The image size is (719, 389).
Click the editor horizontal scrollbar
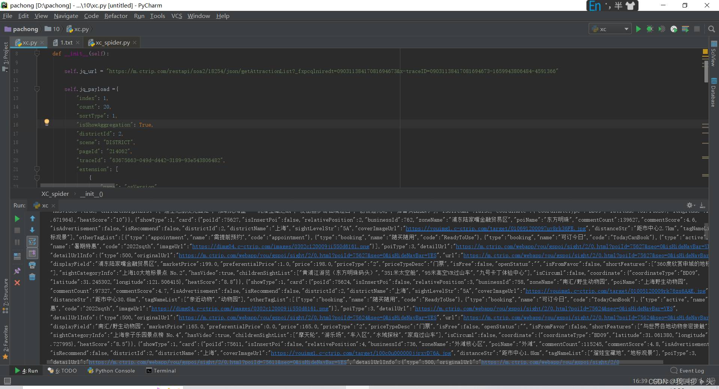click(x=78, y=186)
